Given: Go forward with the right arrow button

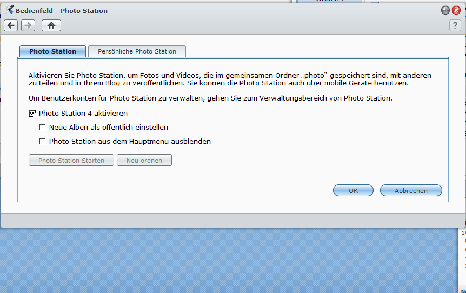Looking at the screenshot, I should 28,25.
